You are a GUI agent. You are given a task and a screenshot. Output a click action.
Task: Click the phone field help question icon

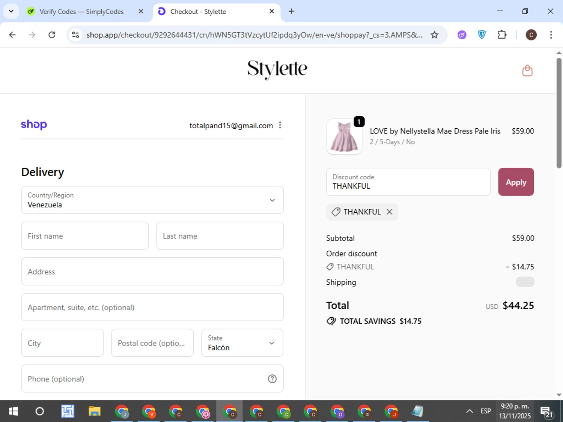pos(272,379)
